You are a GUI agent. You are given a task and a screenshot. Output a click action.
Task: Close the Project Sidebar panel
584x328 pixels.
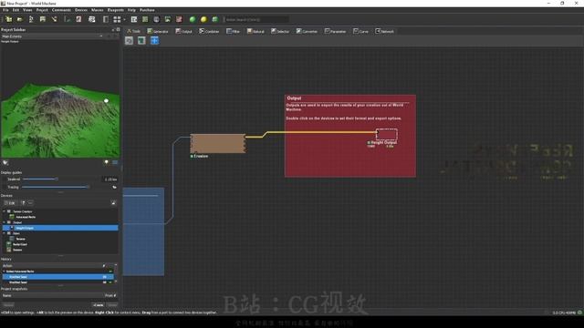(118, 29)
